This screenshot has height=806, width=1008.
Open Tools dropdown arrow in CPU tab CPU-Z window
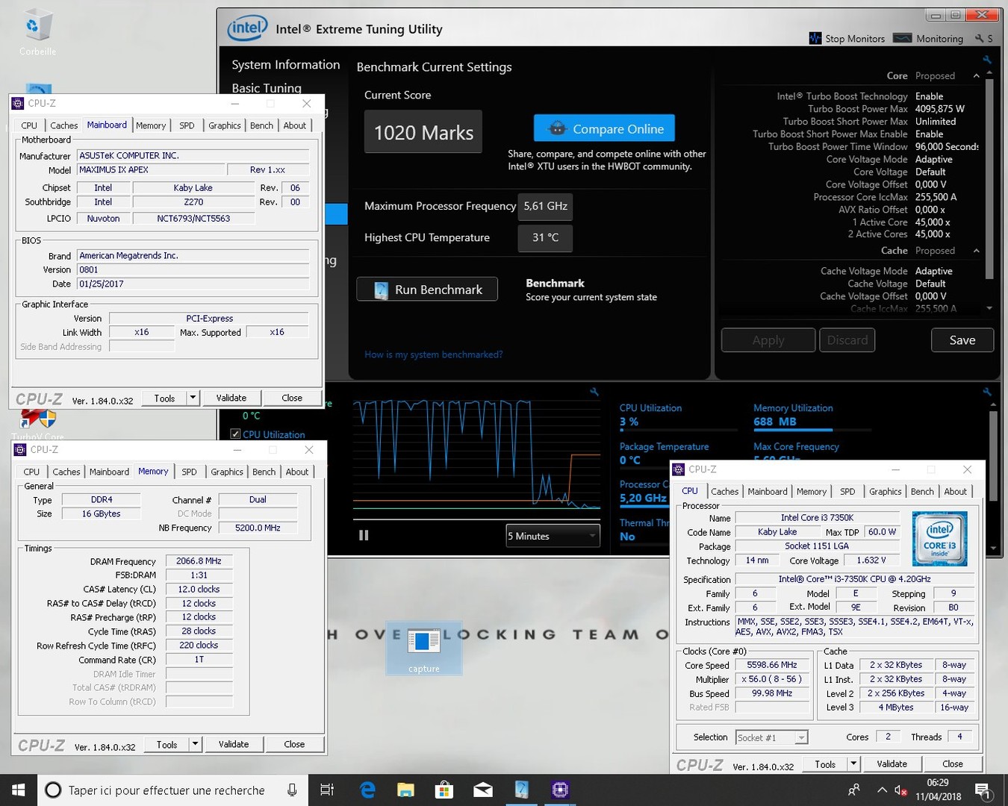[853, 763]
